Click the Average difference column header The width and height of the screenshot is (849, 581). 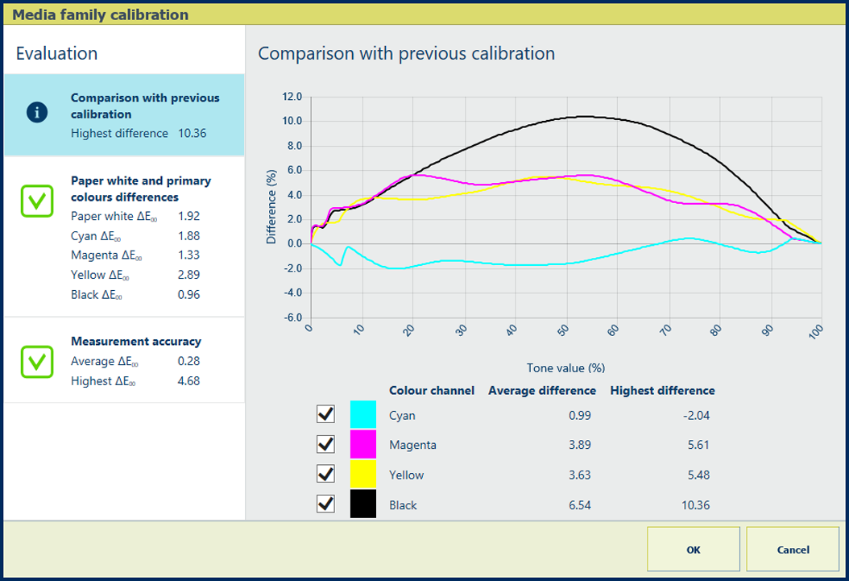click(542, 390)
